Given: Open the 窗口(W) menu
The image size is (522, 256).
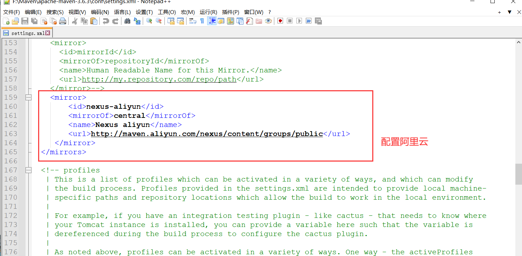Looking at the screenshot, I should click(254, 12).
